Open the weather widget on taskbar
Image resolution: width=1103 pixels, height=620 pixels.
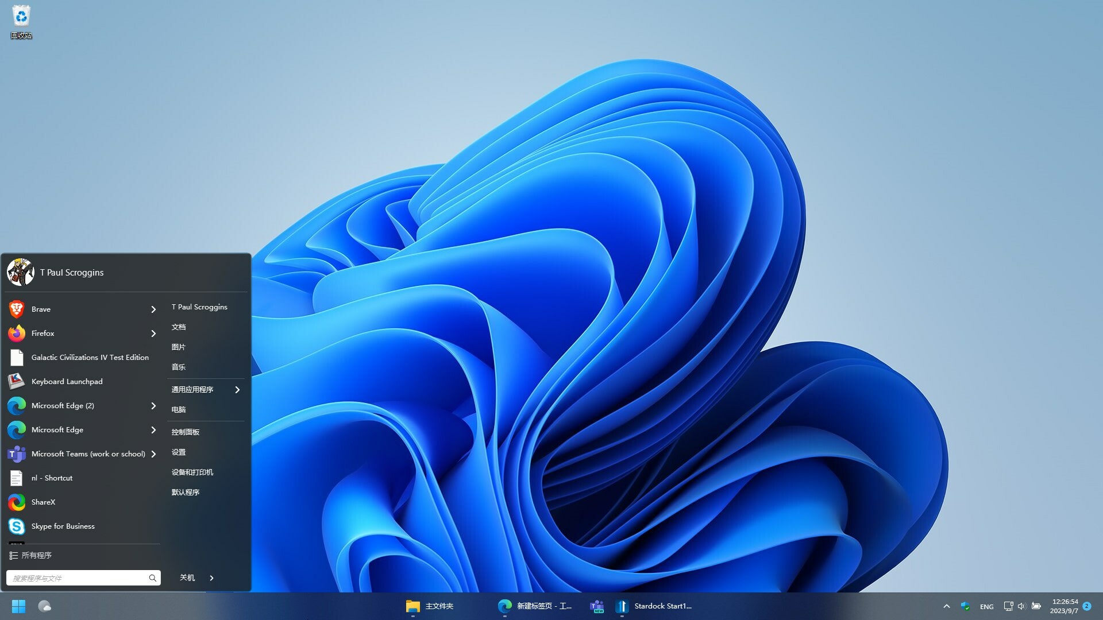tap(45, 606)
